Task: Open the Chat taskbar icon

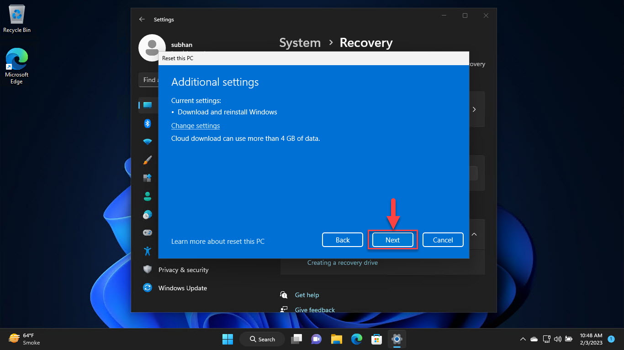Action: tap(316, 339)
